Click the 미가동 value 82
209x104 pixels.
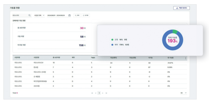tap(149, 63)
